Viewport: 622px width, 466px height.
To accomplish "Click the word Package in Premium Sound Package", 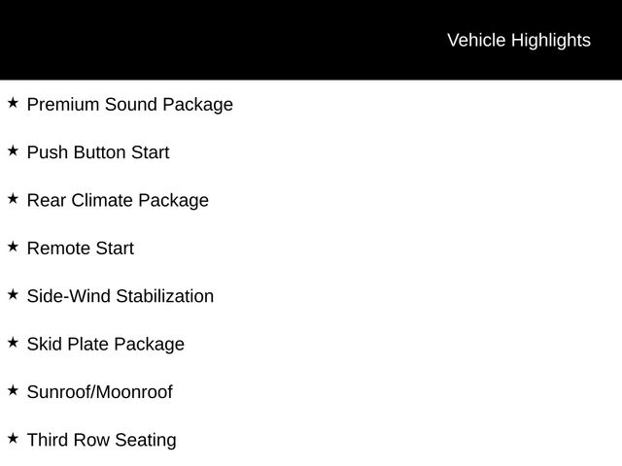I will [x=198, y=106].
